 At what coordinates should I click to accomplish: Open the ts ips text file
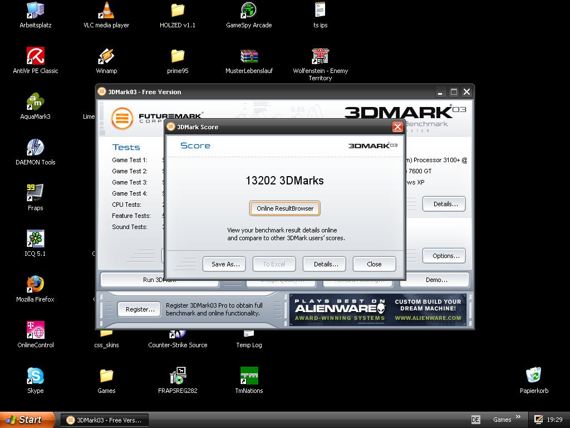pyautogui.click(x=320, y=15)
